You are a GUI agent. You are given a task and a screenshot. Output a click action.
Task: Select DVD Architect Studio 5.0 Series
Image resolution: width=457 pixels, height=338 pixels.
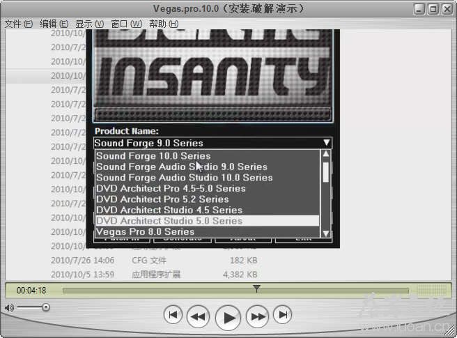(207, 221)
